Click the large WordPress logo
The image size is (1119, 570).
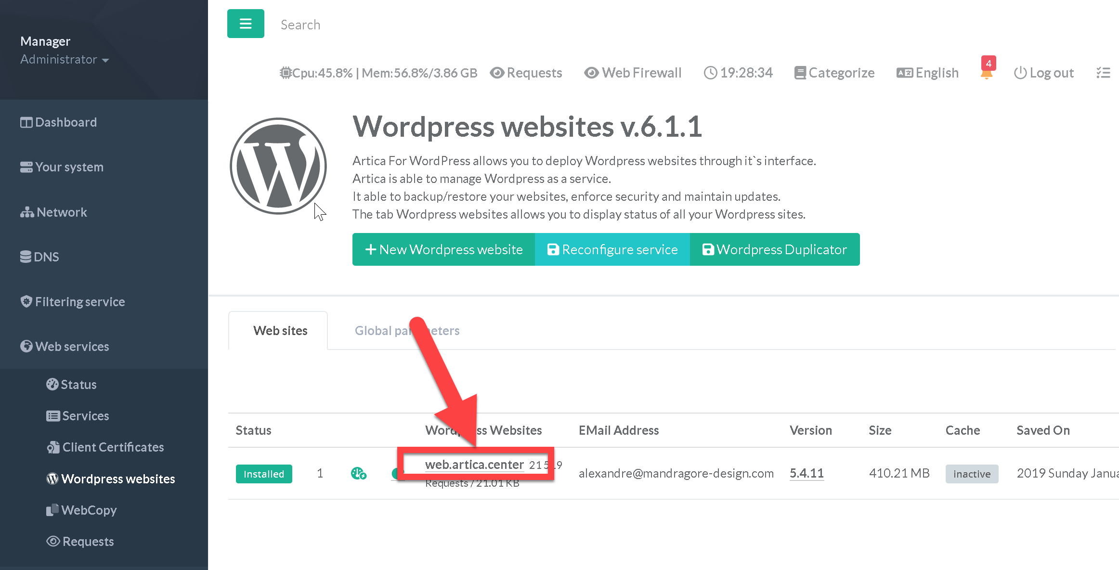click(x=278, y=166)
